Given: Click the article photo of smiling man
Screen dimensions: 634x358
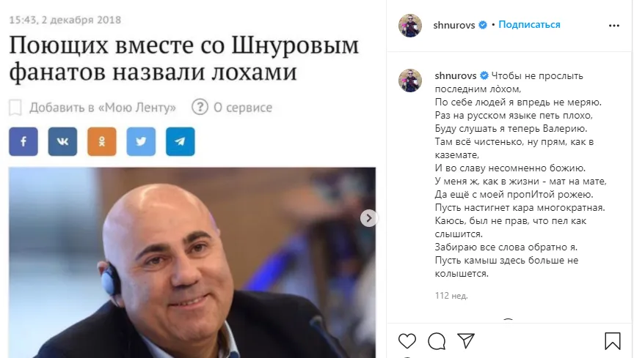Looking at the screenshot, I should point(192,262).
